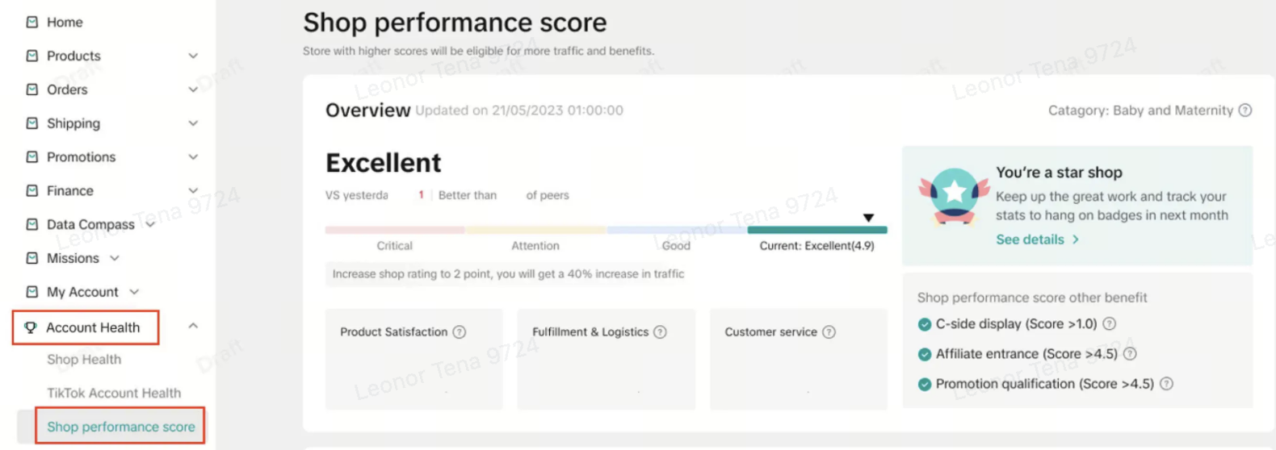
Task: Expand the Orders sidebar section
Action: [193, 90]
